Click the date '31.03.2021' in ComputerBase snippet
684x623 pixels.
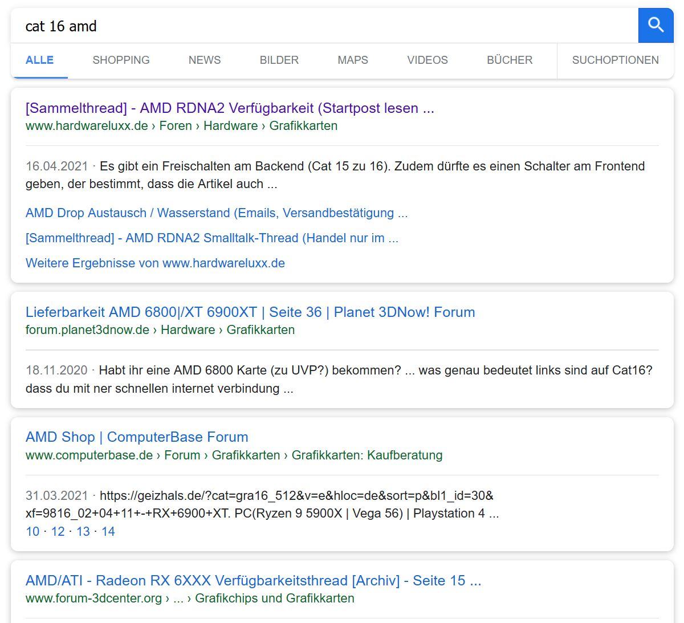[x=57, y=496]
